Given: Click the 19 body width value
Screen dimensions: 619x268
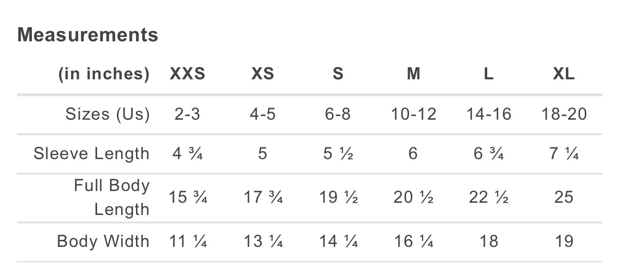Looking at the screenshot, I should tap(564, 241).
